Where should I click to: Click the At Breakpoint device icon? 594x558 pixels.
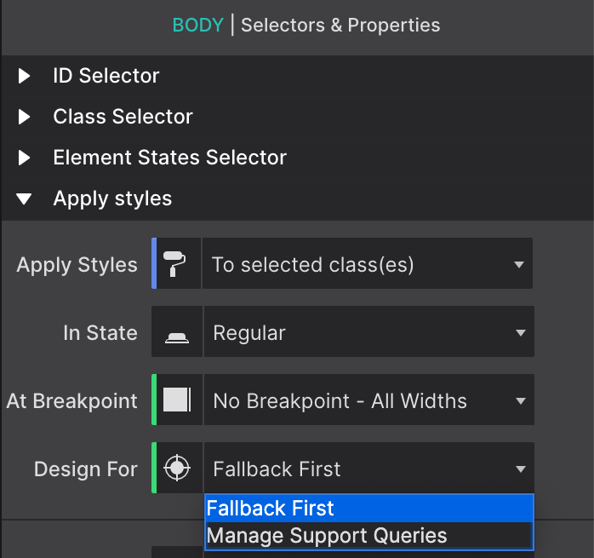(177, 400)
